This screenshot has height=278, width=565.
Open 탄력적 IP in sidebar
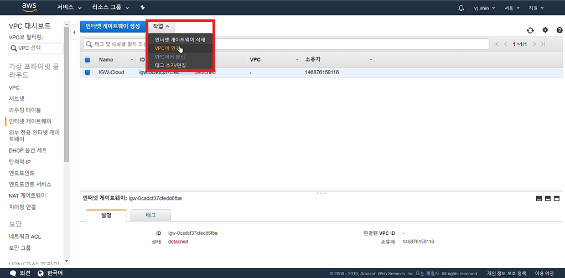tap(19, 162)
